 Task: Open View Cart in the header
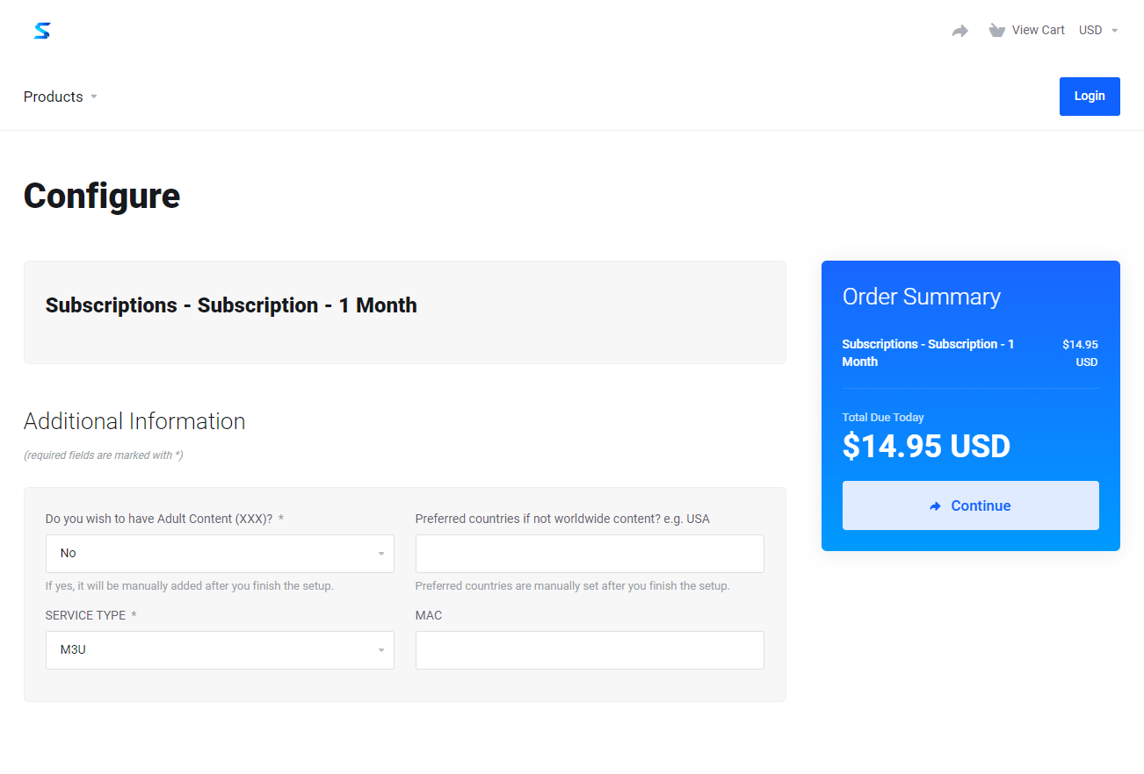pos(1026,30)
